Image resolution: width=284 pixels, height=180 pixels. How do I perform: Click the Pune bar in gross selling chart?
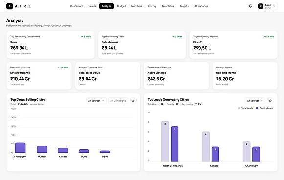(84, 151)
